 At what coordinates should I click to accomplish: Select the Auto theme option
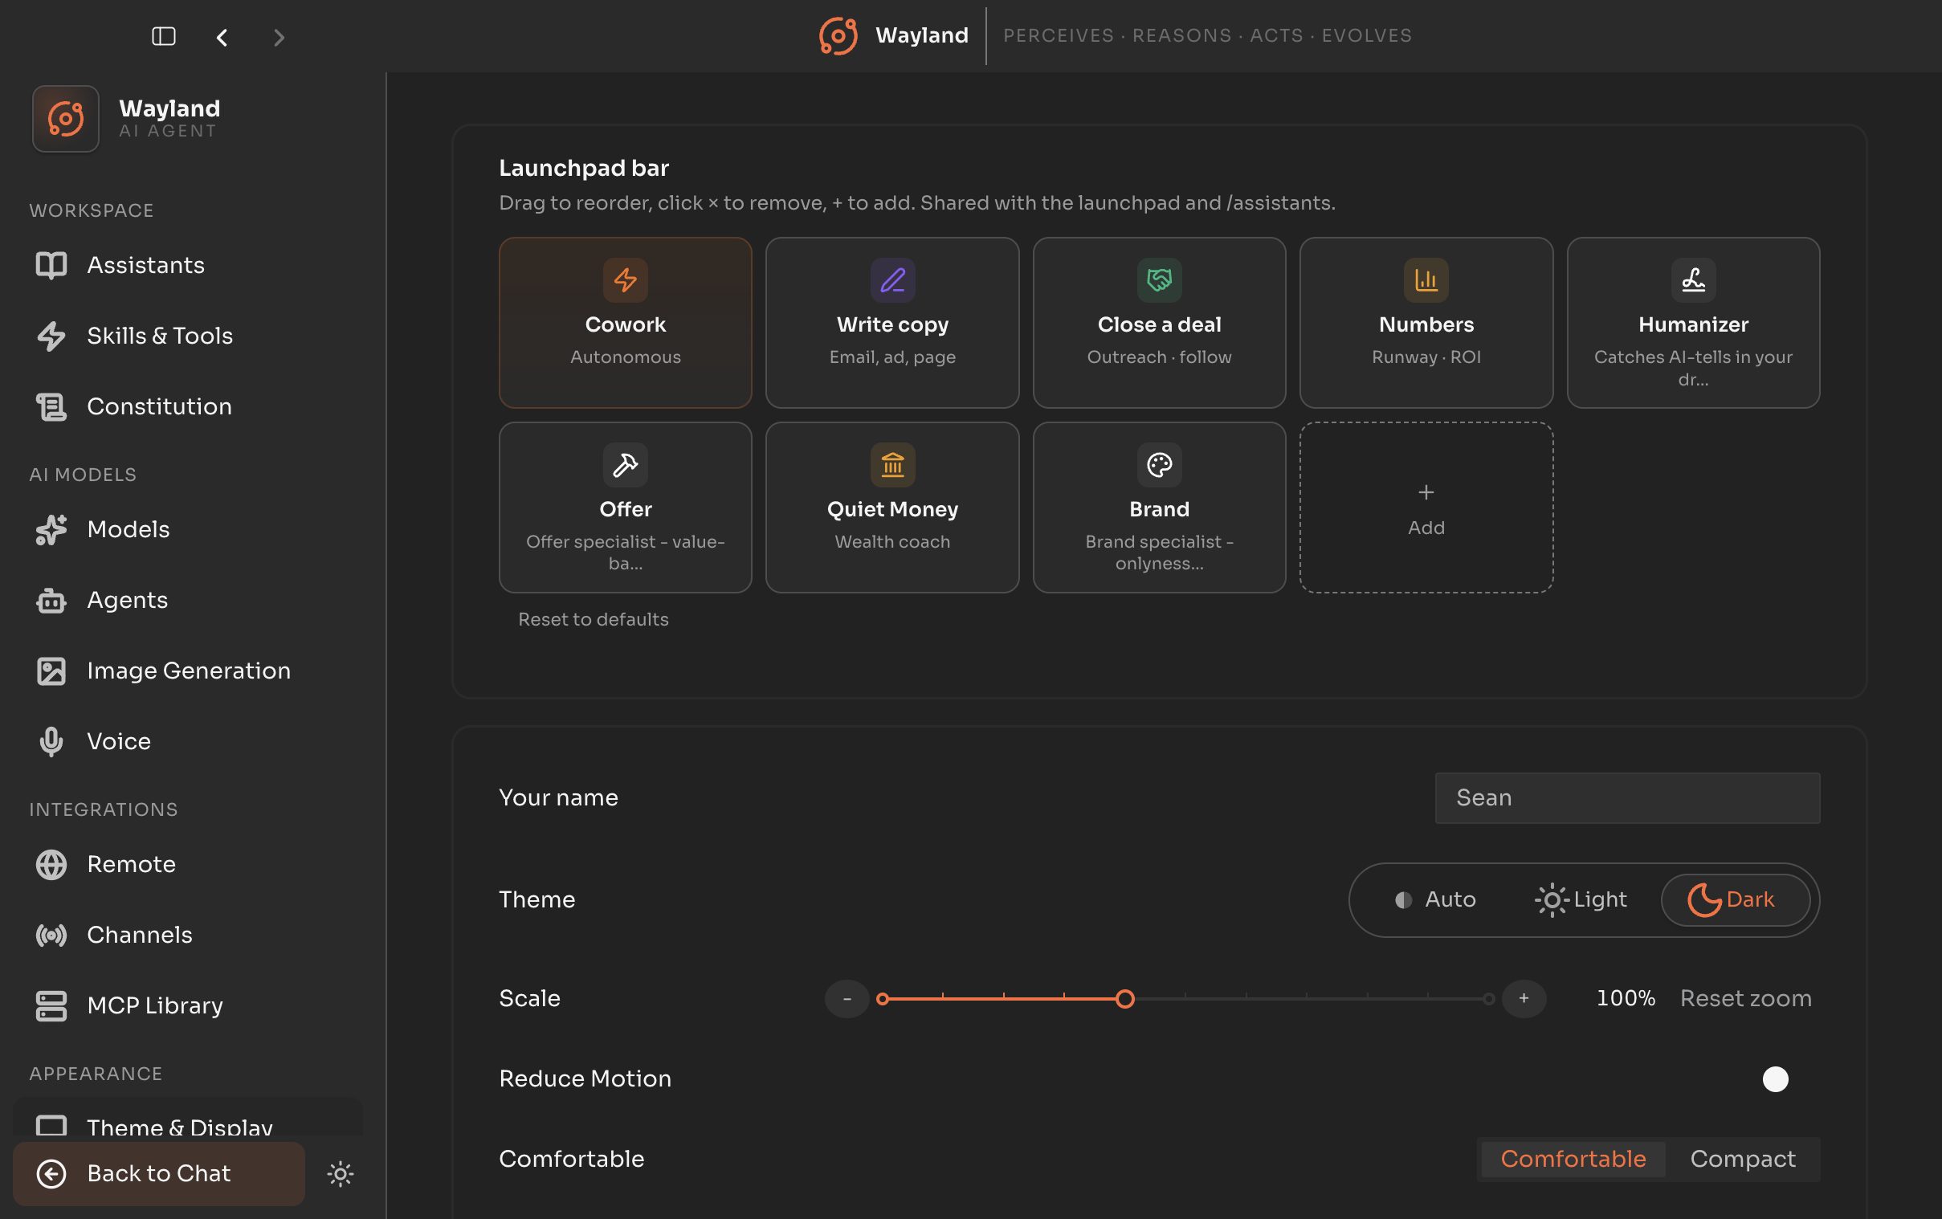click(x=1436, y=899)
